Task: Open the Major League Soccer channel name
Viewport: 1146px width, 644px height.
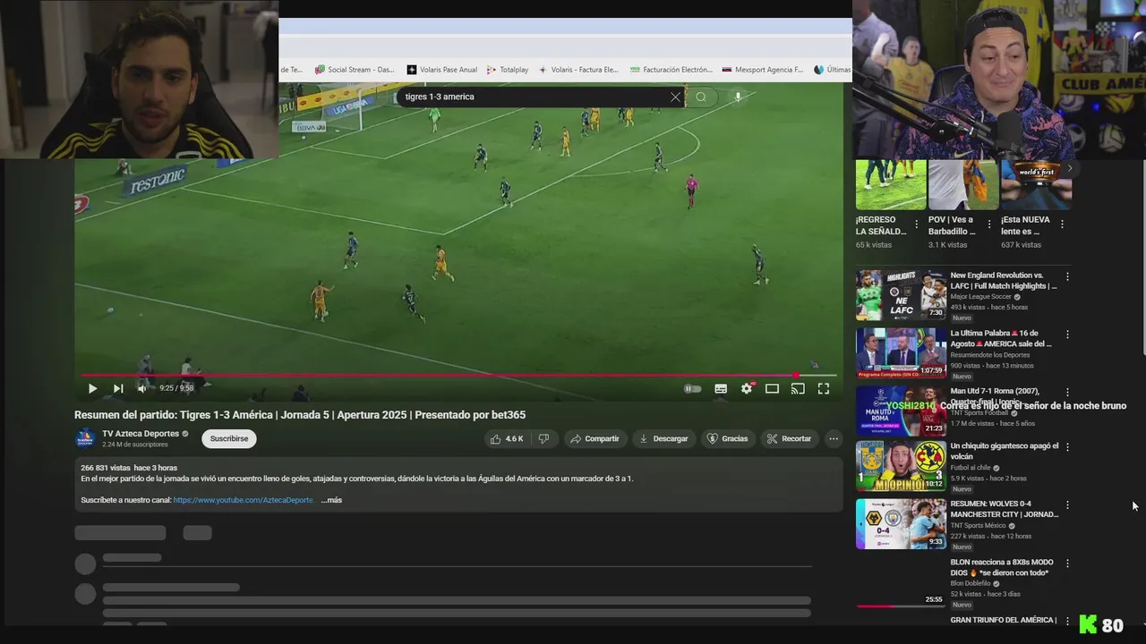Action: pos(981,297)
